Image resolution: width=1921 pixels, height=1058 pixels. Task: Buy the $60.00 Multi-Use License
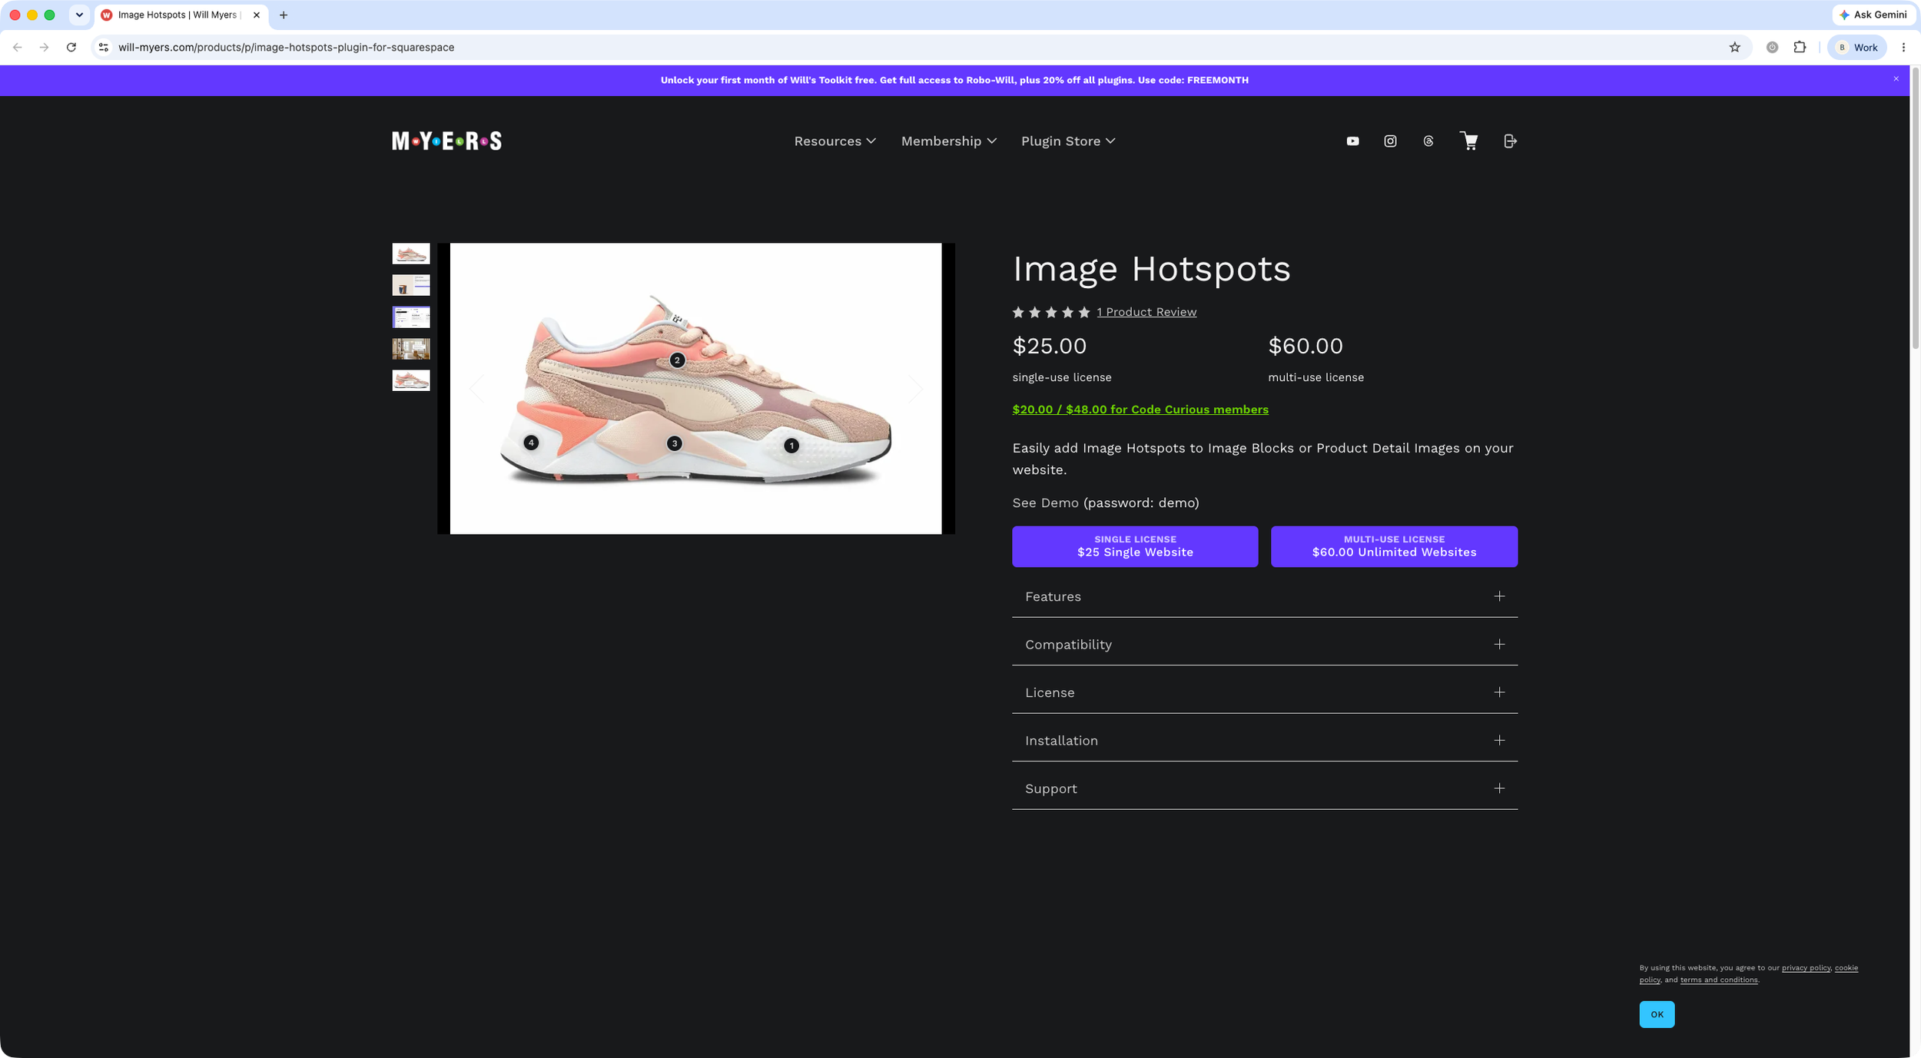point(1394,546)
